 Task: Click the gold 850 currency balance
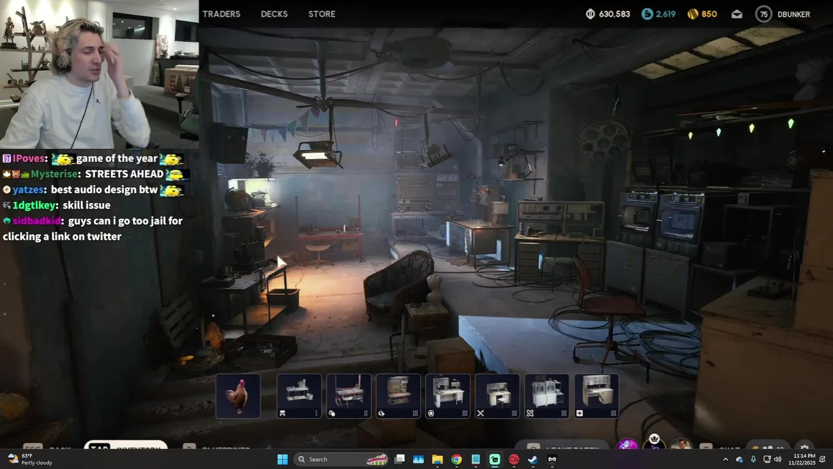coord(703,14)
